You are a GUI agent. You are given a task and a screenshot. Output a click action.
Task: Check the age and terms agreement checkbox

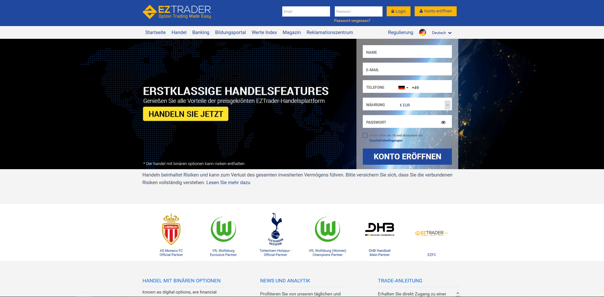pyautogui.click(x=365, y=135)
